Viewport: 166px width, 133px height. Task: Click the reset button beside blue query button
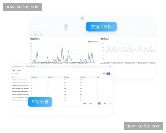pos(104,73)
